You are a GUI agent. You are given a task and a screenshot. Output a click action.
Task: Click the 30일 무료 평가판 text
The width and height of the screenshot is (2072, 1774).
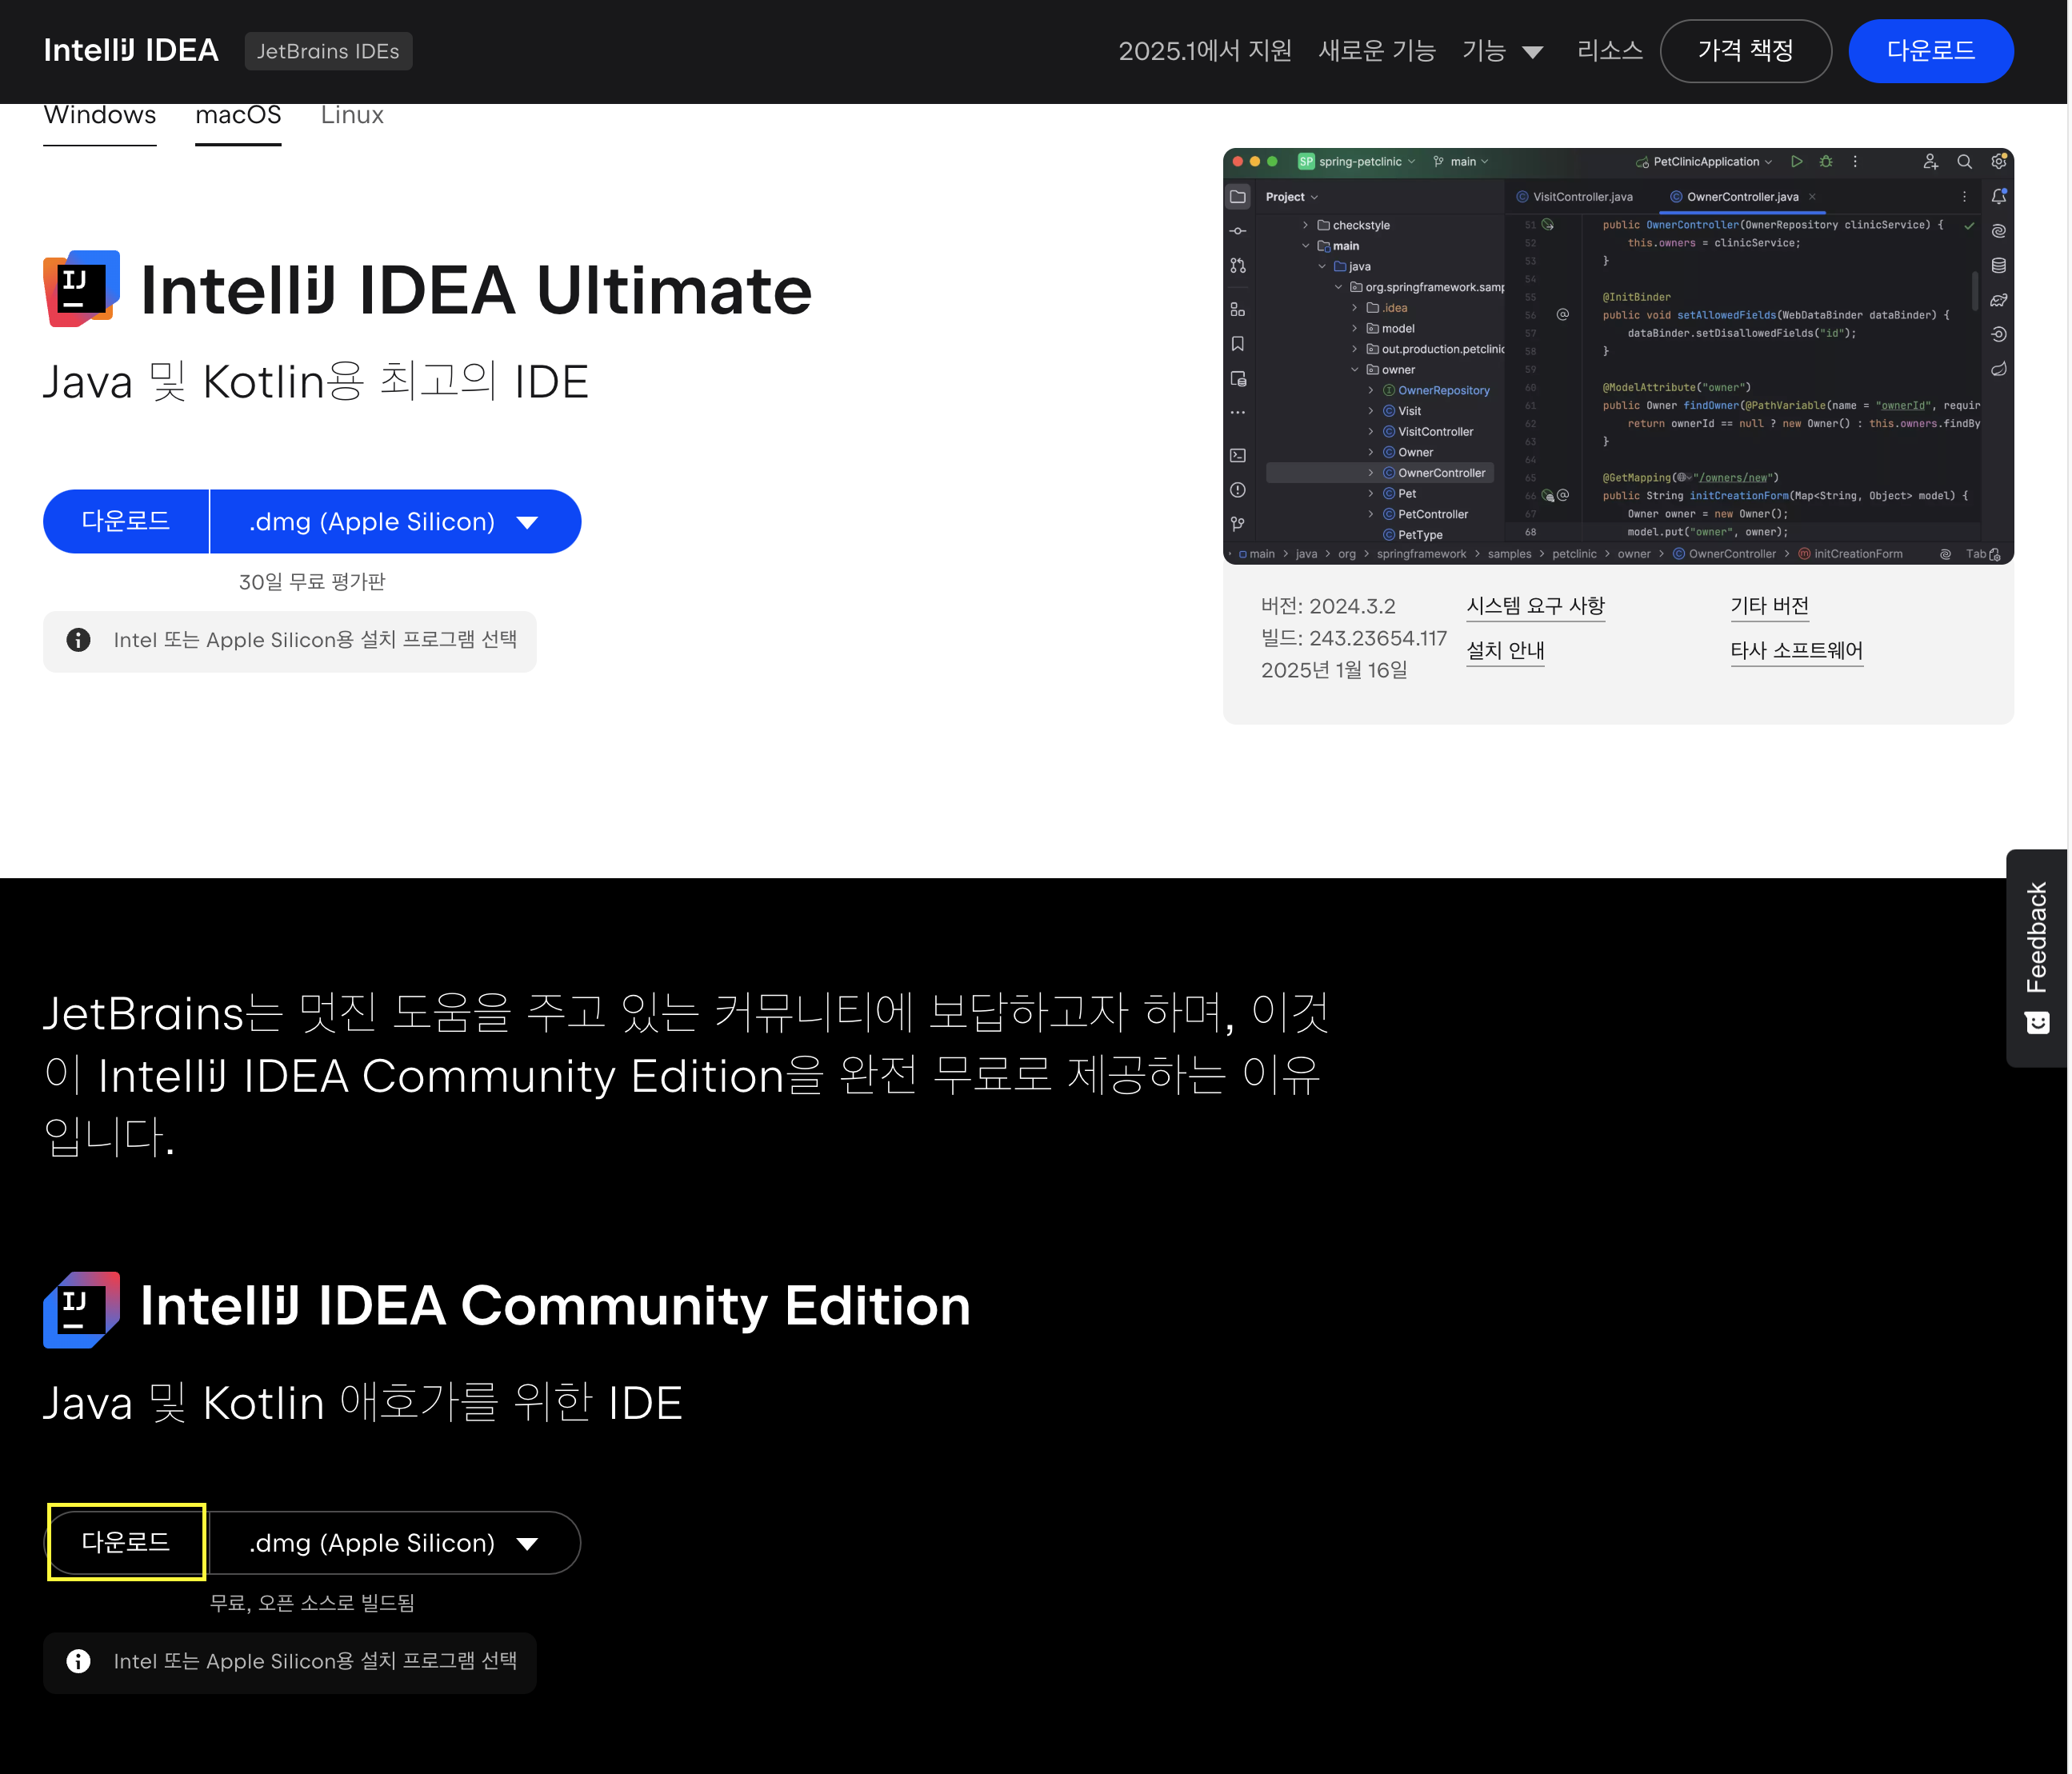(312, 582)
